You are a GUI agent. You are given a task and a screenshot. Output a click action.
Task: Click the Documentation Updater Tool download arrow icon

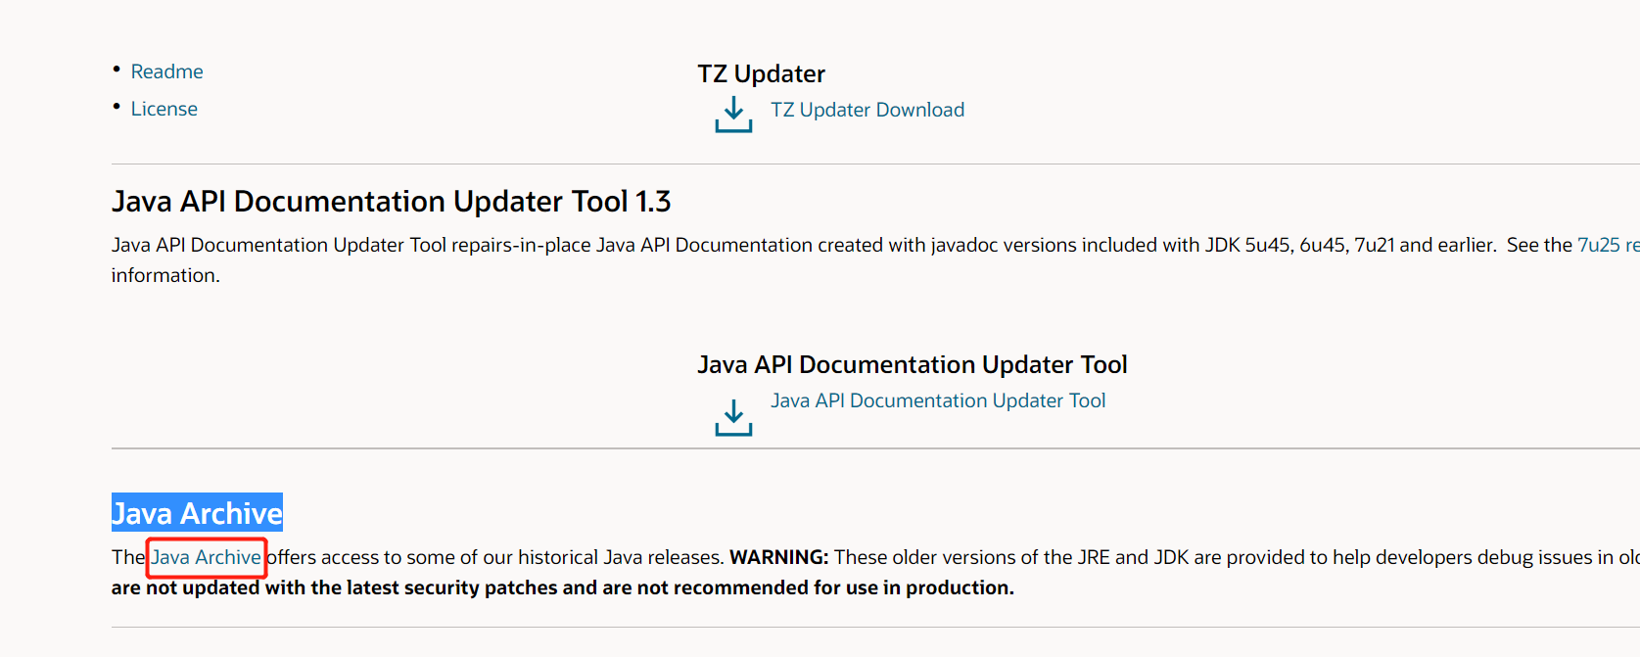[733, 417]
